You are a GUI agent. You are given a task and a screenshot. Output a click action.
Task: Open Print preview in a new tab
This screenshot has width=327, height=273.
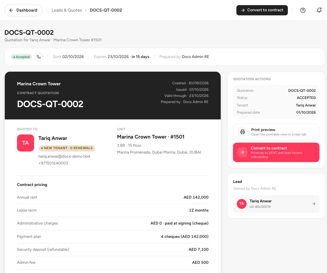276,132
